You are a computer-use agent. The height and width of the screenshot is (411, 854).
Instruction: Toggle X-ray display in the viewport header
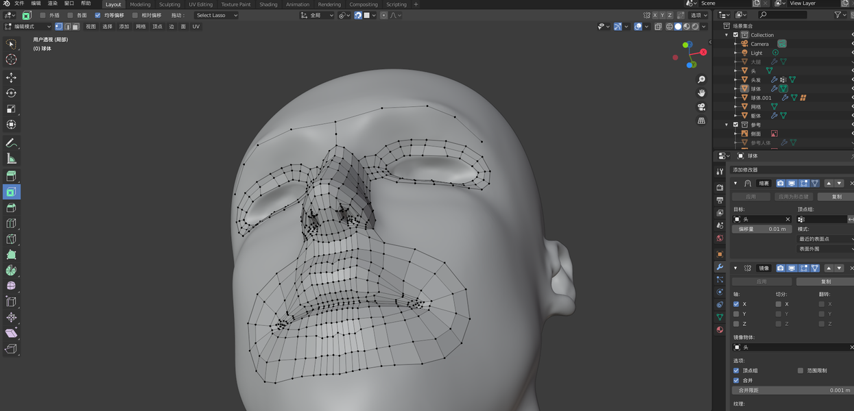pos(658,27)
